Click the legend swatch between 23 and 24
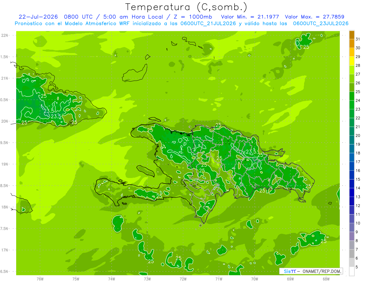 pyautogui.click(x=352, y=105)
